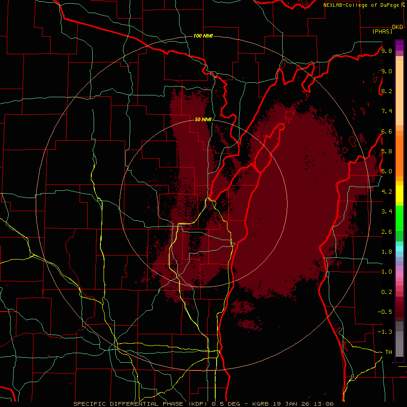Click the 8.2 color scale value
Image resolution: width=407 pixels, height=407 pixels.
(x=387, y=91)
